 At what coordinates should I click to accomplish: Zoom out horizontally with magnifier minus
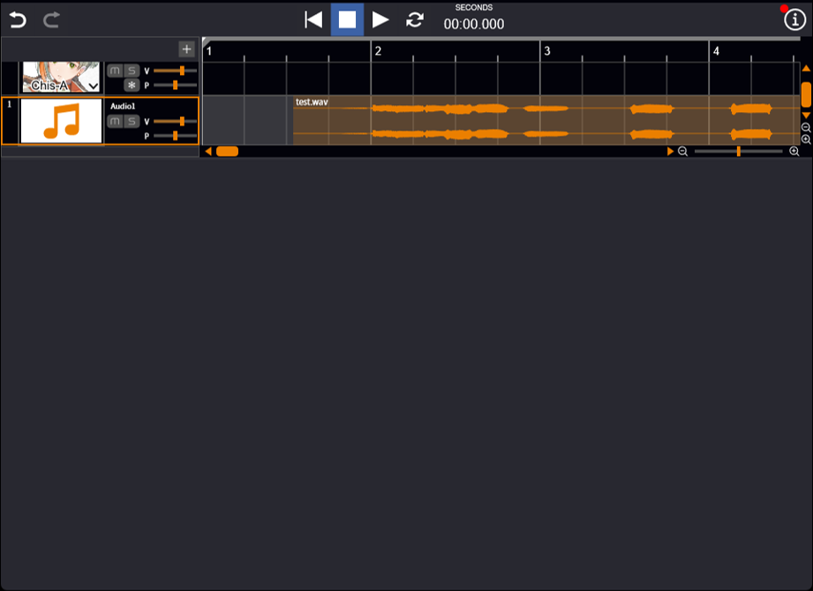[683, 151]
